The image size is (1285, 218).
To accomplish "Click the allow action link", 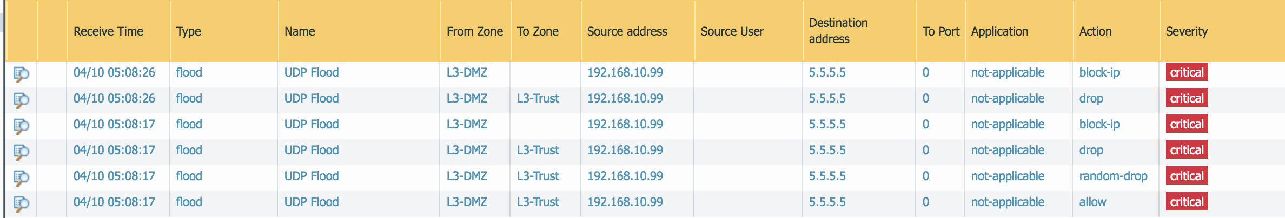I will pyautogui.click(x=1092, y=202).
